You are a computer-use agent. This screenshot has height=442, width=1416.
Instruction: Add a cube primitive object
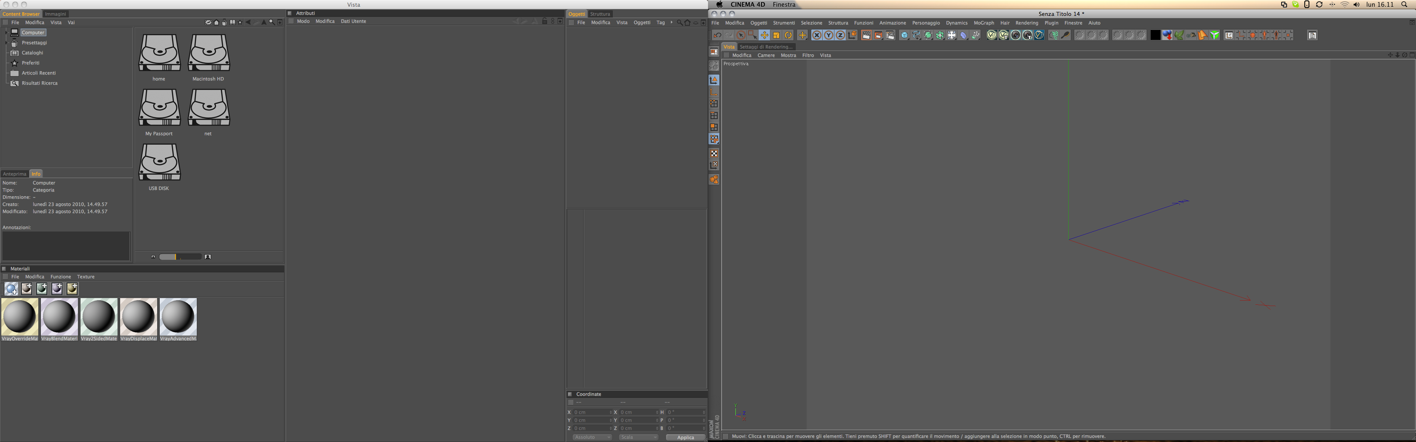[904, 35]
